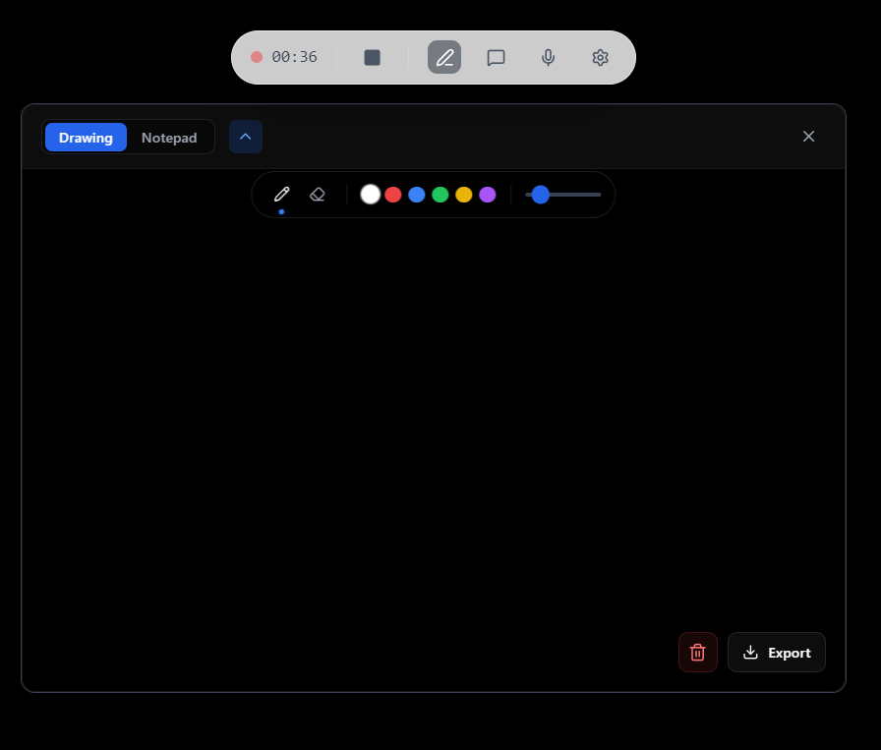The image size is (881, 750).
Task: Export the drawing
Action: click(x=777, y=653)
